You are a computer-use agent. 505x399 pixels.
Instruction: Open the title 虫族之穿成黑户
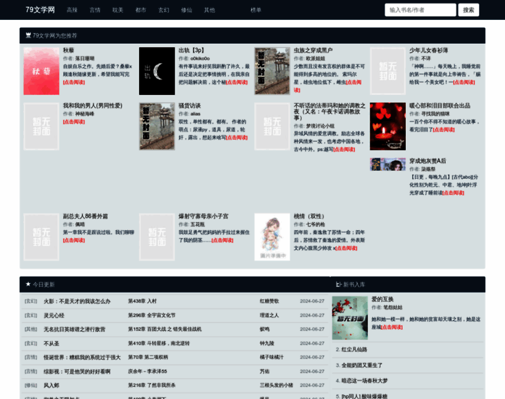[313, 51]
